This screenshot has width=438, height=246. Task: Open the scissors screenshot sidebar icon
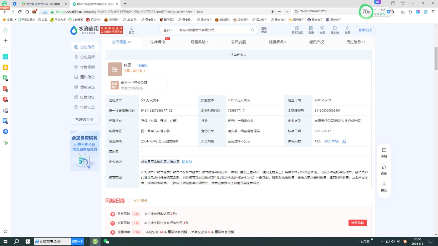pos(5,143)
